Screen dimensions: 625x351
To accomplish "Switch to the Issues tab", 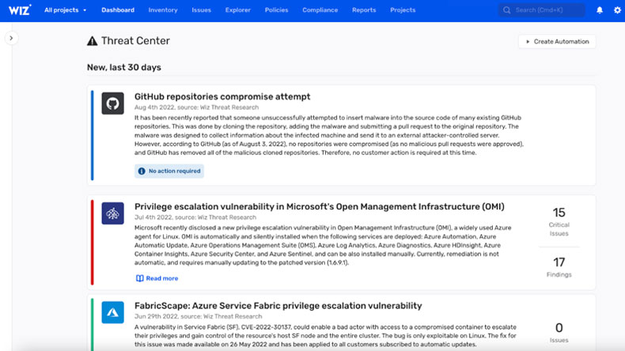I will click(202, 10).
